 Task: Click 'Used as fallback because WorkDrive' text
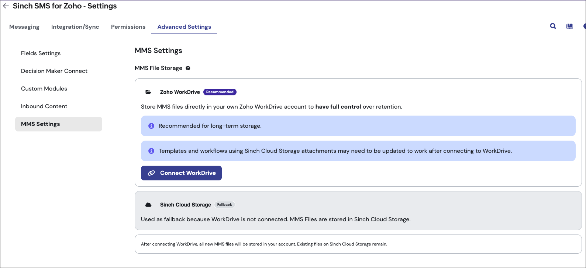click(276, 219)
